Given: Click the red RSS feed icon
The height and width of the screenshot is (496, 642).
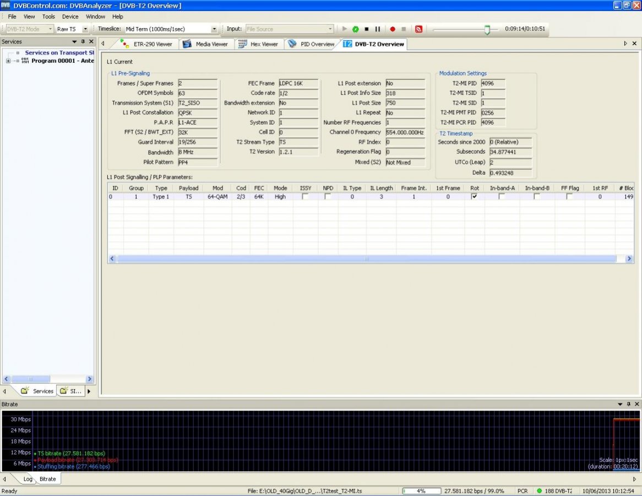Looking at the screenshot, I should coord(418,29).
